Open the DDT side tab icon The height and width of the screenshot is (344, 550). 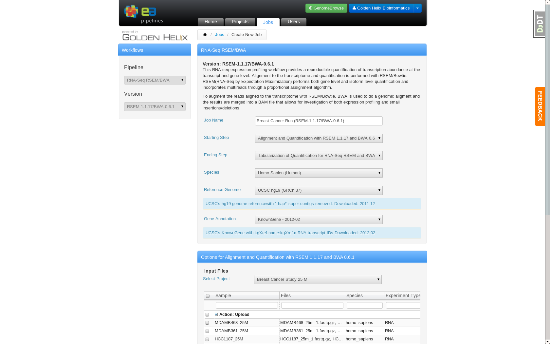click(x=539, y=24)
